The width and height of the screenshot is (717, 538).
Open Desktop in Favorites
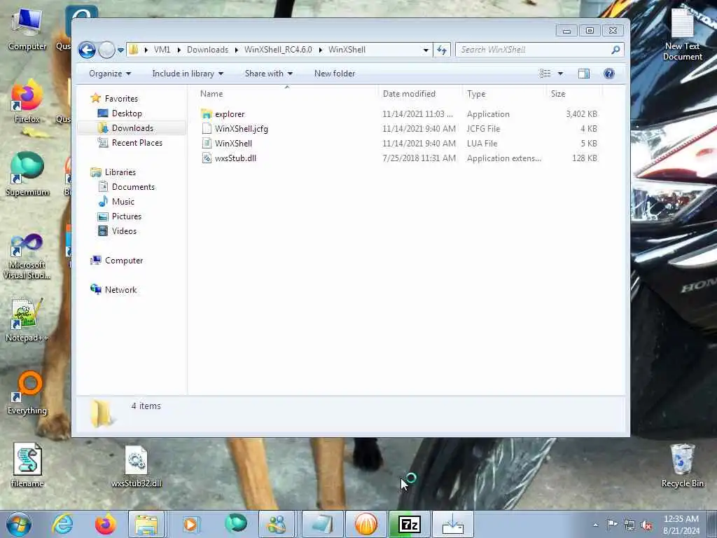tap(127, 113)
